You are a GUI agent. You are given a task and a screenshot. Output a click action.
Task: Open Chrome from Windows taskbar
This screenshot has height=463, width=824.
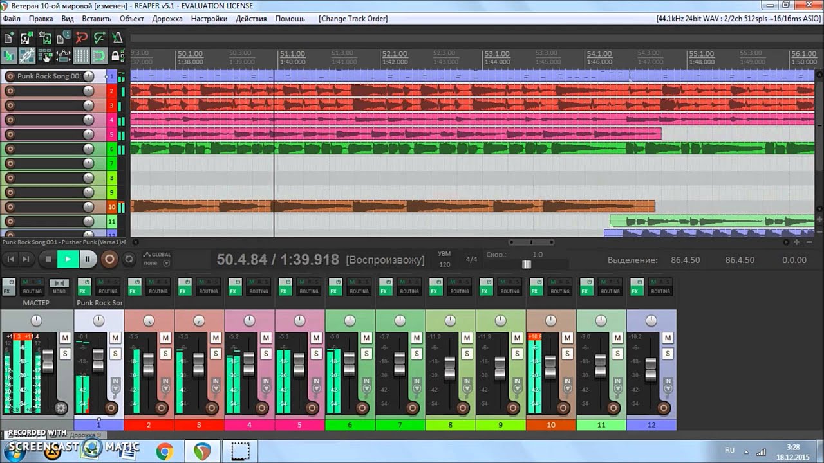tap(164, 451)
